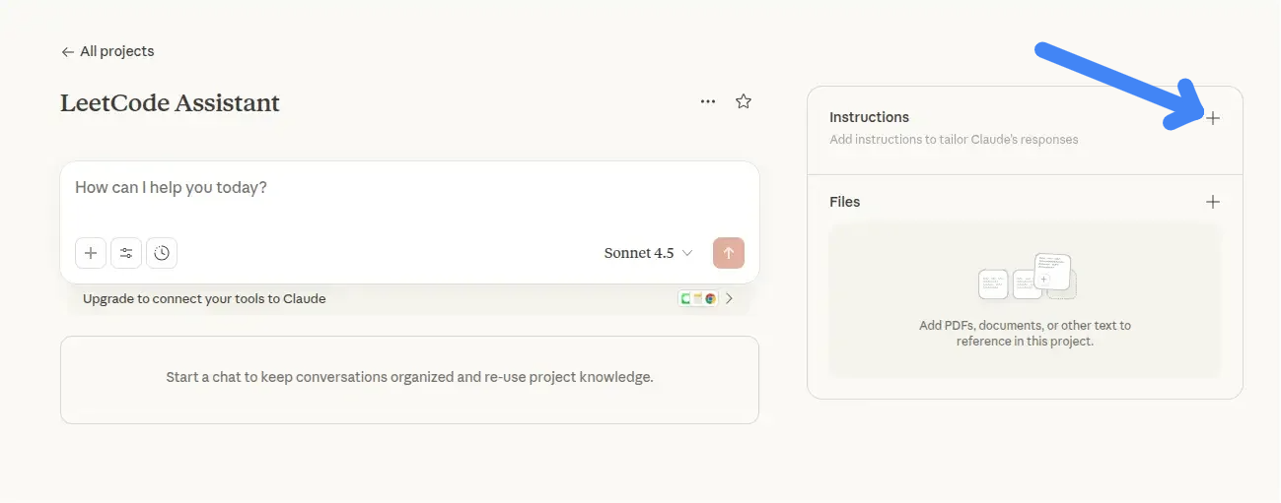
Task: Go back to All projects
Action: click(x=116, y=51)
